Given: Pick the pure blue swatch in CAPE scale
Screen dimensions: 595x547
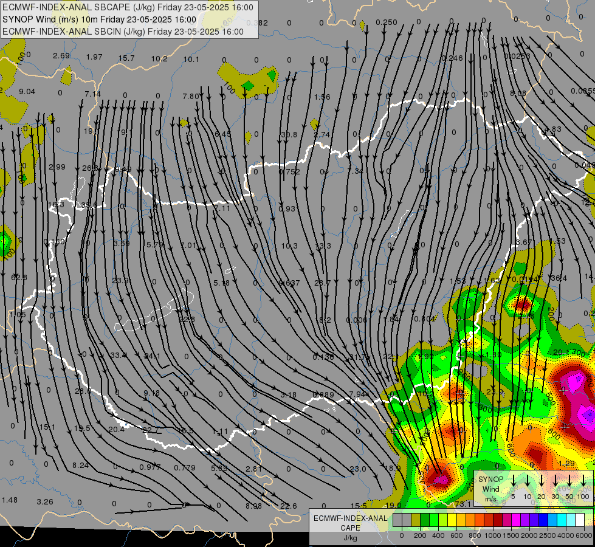Looking at the screenshot, I should (x=543, y=520).
